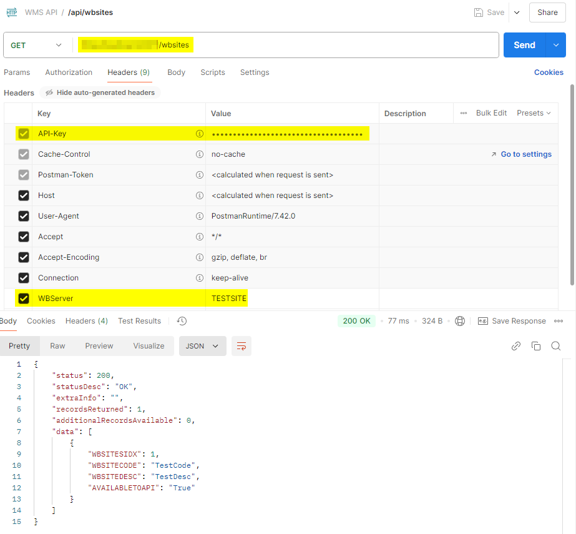Click the WMS API breadcrumb
The height and width of the screenshot is (534, 576).
tap(41, 12)
